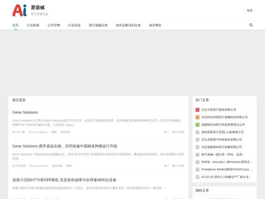Open the 行业新闻 navigation tab
265x199 pixels.
click(33, 25)
